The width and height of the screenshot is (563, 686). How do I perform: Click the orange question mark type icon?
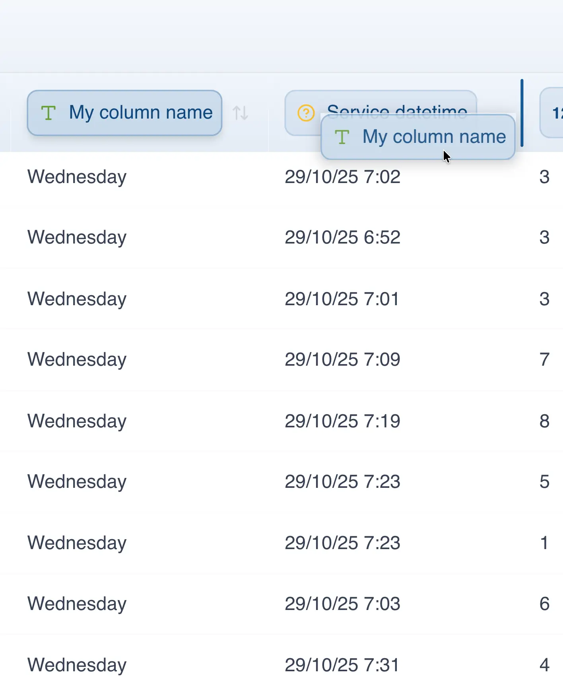coord(306,113)
